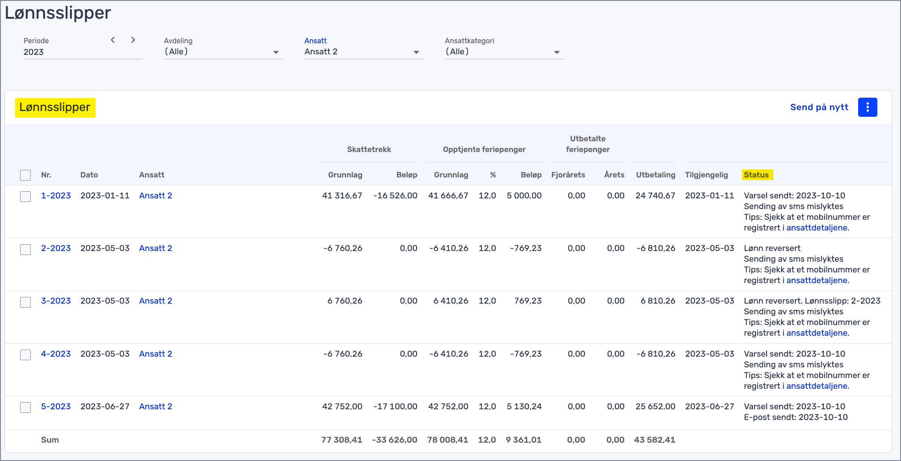Click Send på nytt button

[819, 107]
